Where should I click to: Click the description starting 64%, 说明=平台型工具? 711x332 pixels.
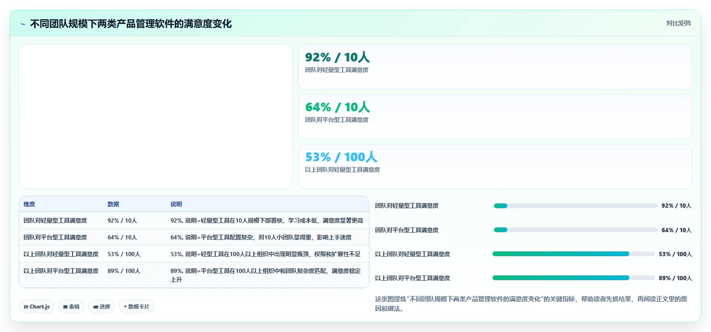click(261, 237)
